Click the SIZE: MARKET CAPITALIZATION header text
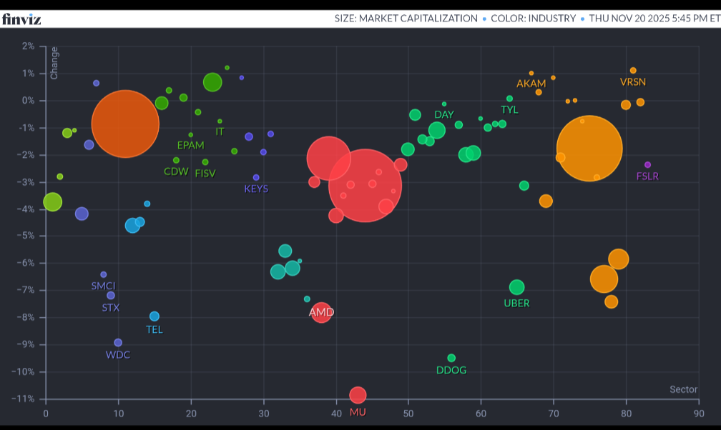The image size is (721, 430). (406, 19)
